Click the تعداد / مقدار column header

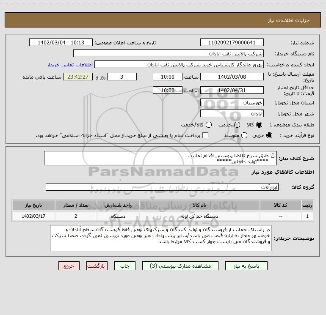tap(76, 205)
